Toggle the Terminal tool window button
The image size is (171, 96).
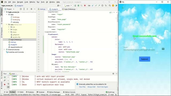40,92
